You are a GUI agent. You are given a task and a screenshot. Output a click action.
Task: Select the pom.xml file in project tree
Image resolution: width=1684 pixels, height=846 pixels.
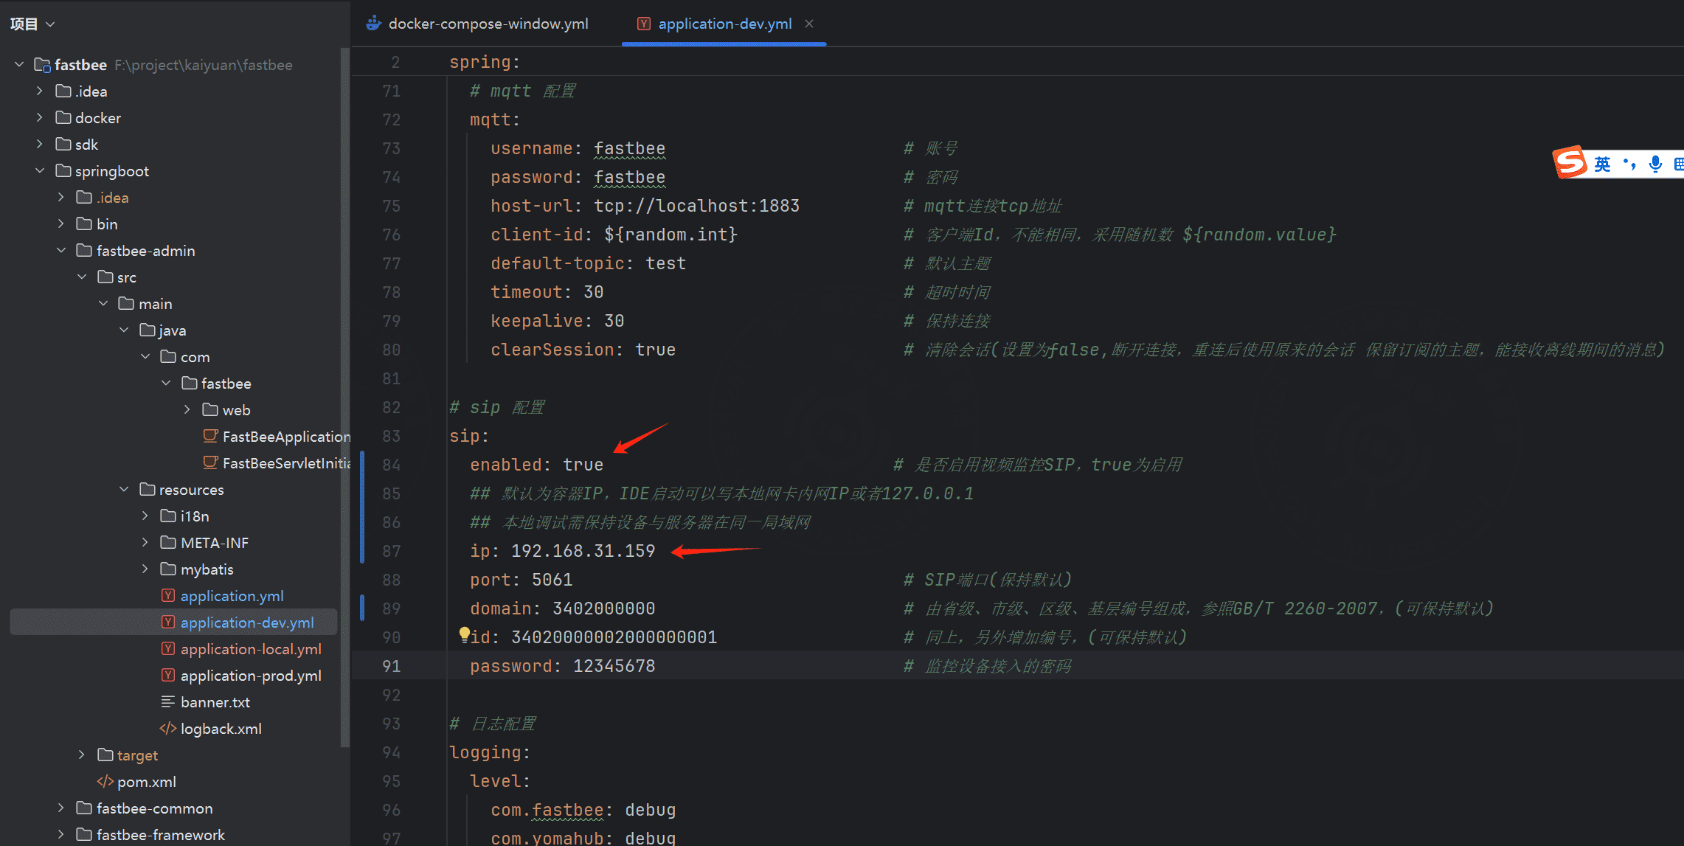(x=146, y=782)
